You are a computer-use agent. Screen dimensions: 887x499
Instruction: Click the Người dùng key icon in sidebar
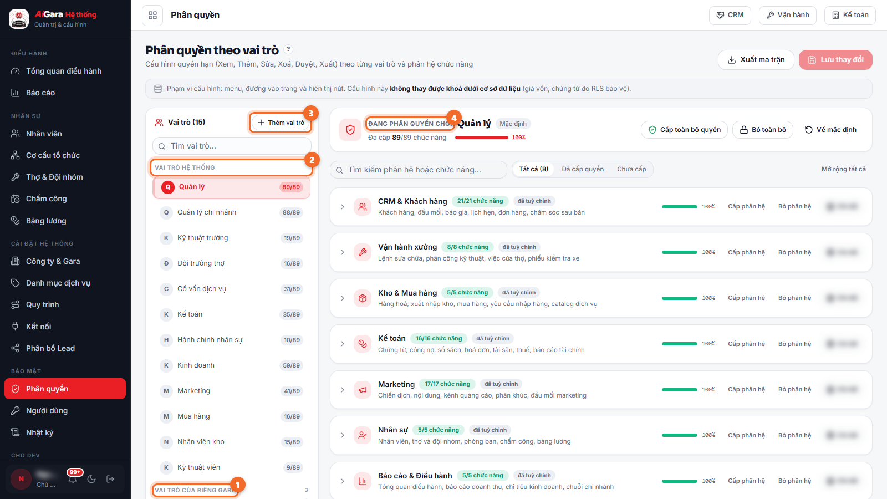(x=16, y=410)
